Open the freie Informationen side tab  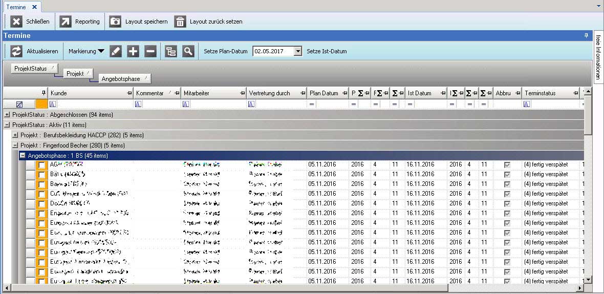click(x=598, y=56)
